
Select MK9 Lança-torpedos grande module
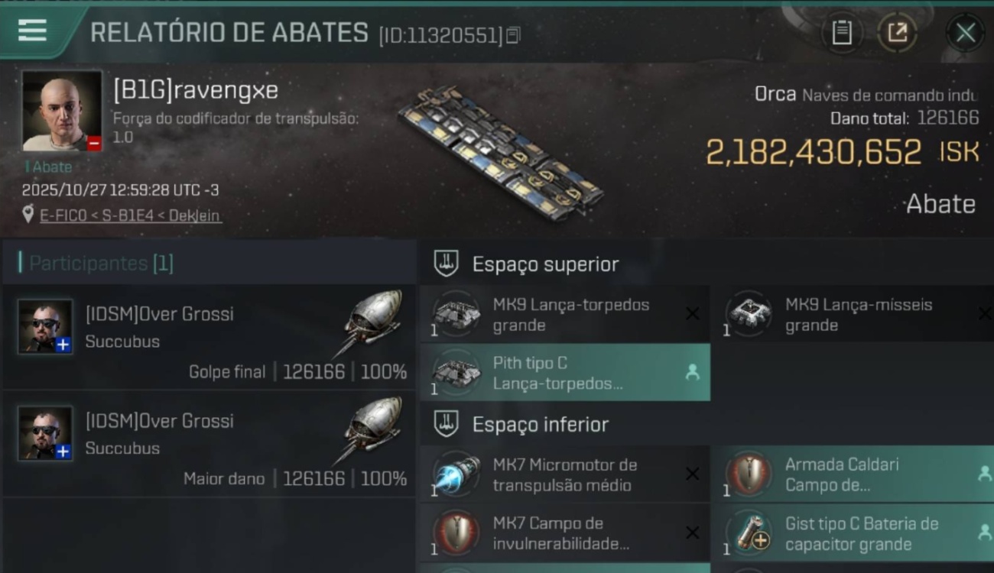coord(565,314)
